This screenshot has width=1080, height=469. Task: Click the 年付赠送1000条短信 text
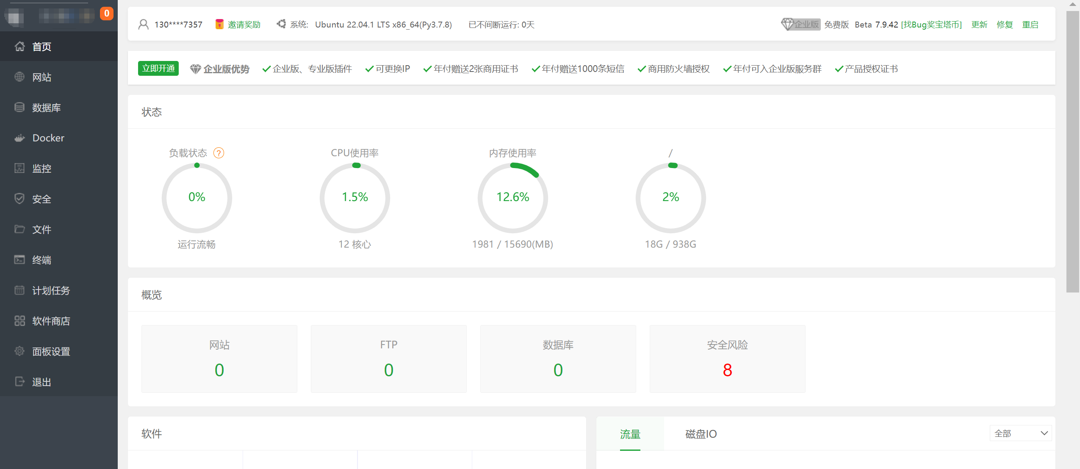[583, 69]
